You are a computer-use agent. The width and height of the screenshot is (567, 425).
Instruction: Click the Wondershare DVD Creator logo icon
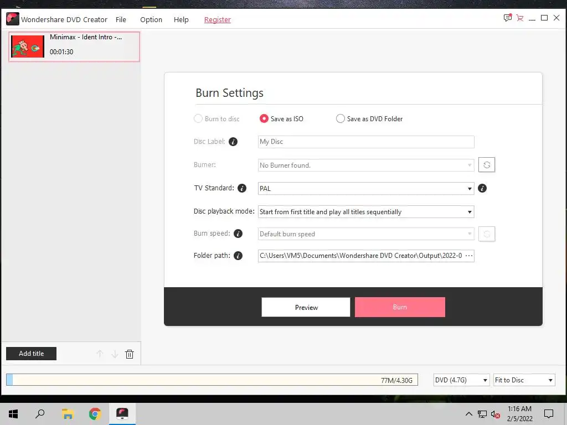point(13,19)
